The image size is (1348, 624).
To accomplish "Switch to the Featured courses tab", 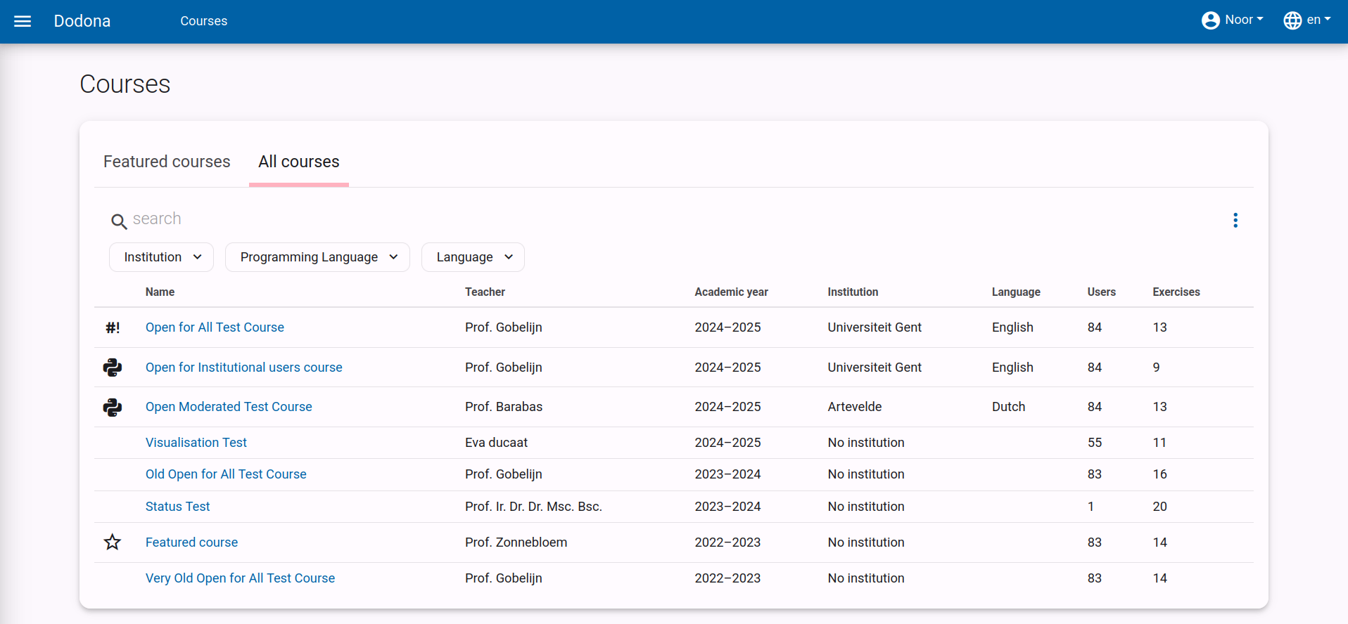I will 167,162.
